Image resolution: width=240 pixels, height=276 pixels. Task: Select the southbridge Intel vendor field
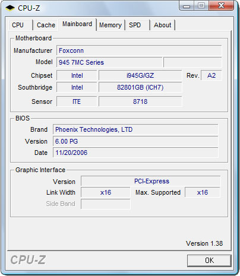click(77, 87)
